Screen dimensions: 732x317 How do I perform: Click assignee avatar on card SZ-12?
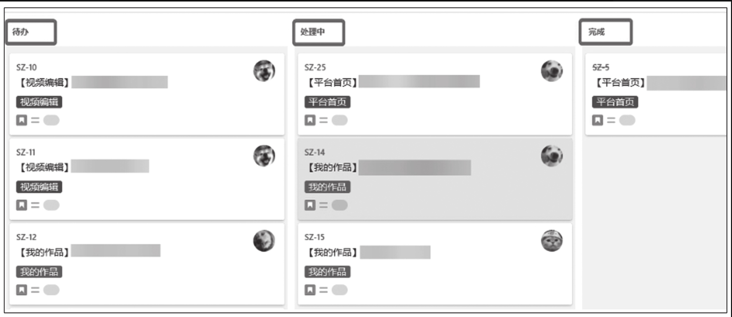click(x=264, y=241)
